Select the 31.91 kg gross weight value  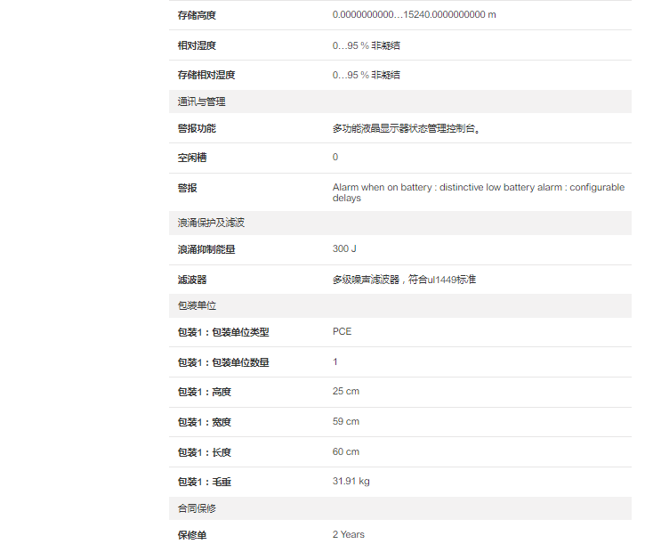351,482
